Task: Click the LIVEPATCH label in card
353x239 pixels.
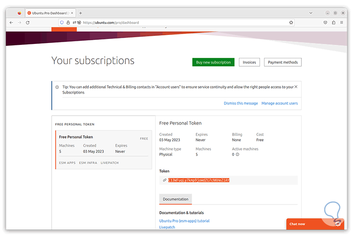Action: 110,163
